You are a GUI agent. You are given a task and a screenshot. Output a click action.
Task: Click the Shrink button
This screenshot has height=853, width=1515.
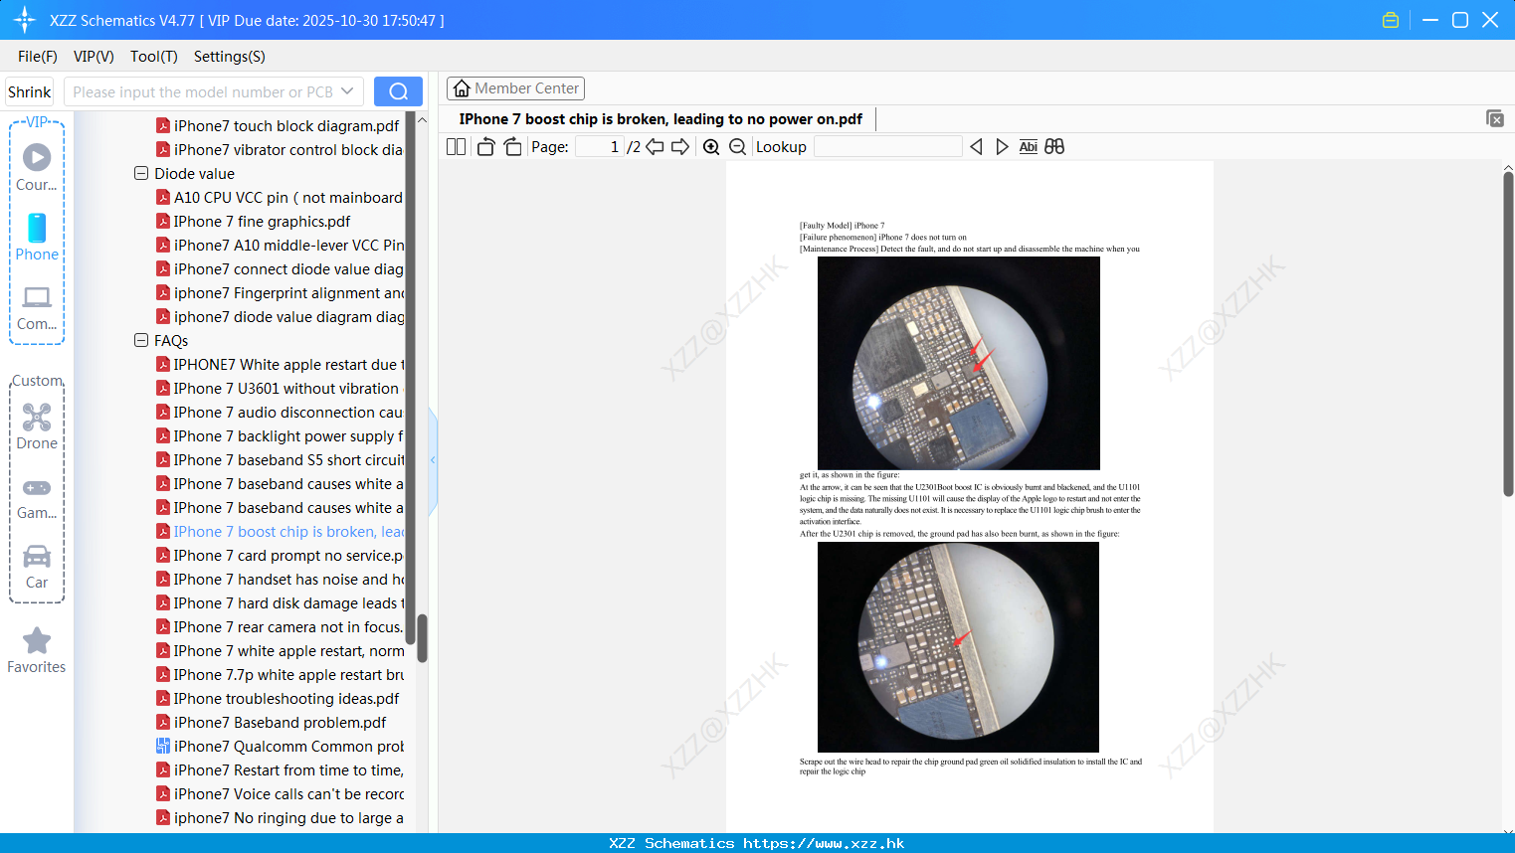point(30,91)
